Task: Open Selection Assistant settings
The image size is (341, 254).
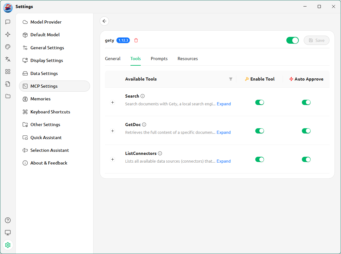Action: coord(54,150)
